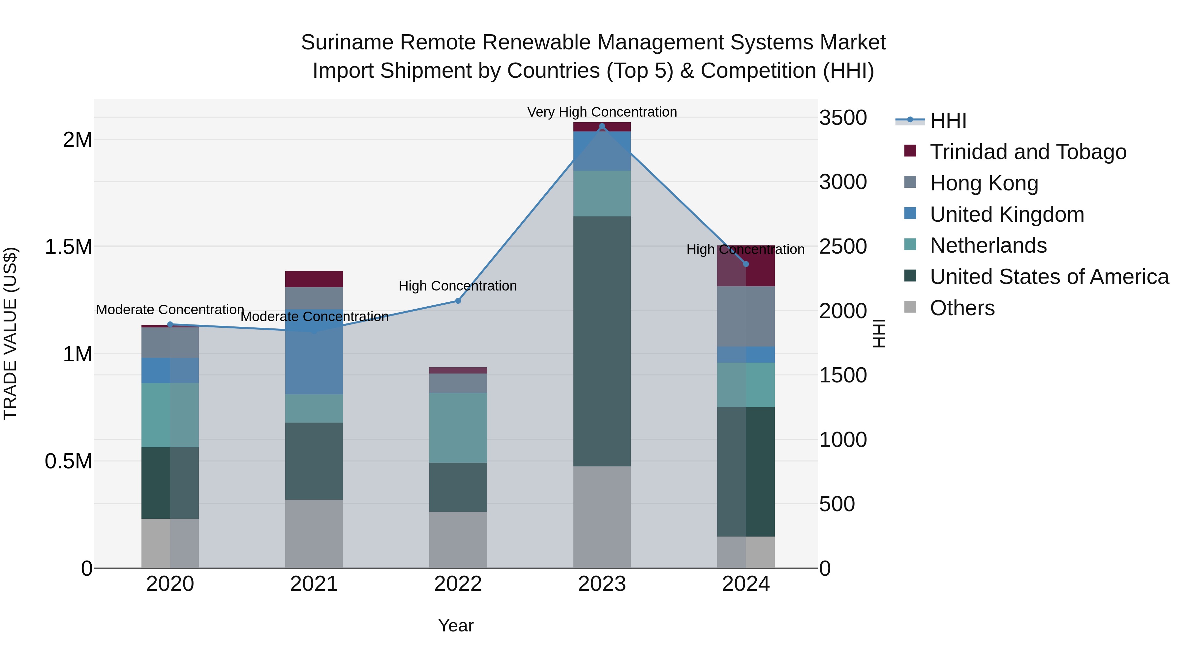Image resolution: width=1187 pixels, height=667 pixels.
Task: Click the '1M' left axis label
Action: [78, 354]
